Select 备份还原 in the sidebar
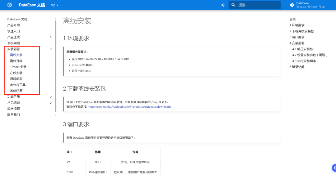 click(16, 91)
